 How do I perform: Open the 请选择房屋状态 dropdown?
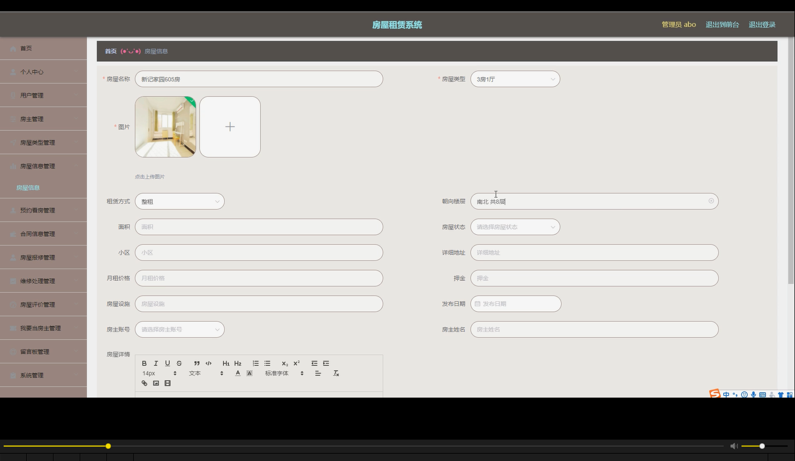coord(514,226)
